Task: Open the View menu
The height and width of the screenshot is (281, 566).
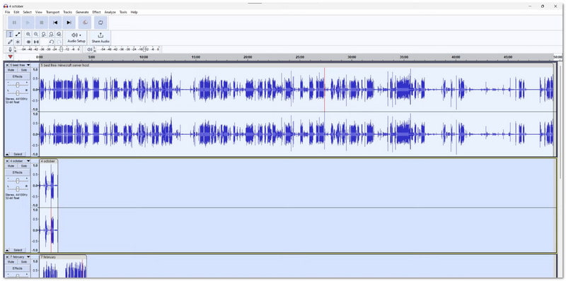Action: pyautogui.click(x=39, y=12)
